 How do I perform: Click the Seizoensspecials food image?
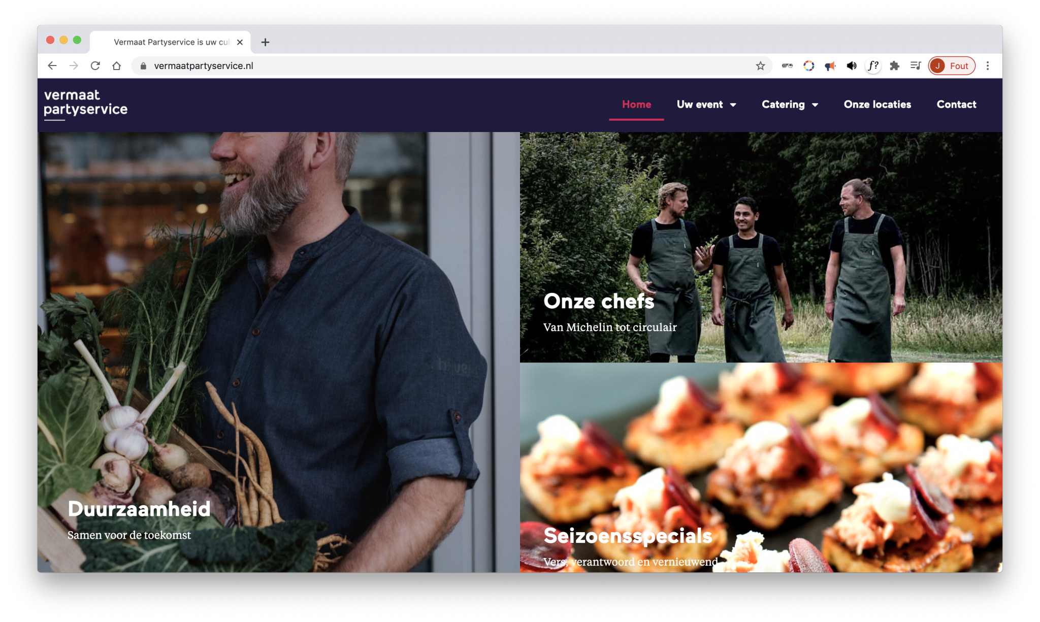click(762, 470)
